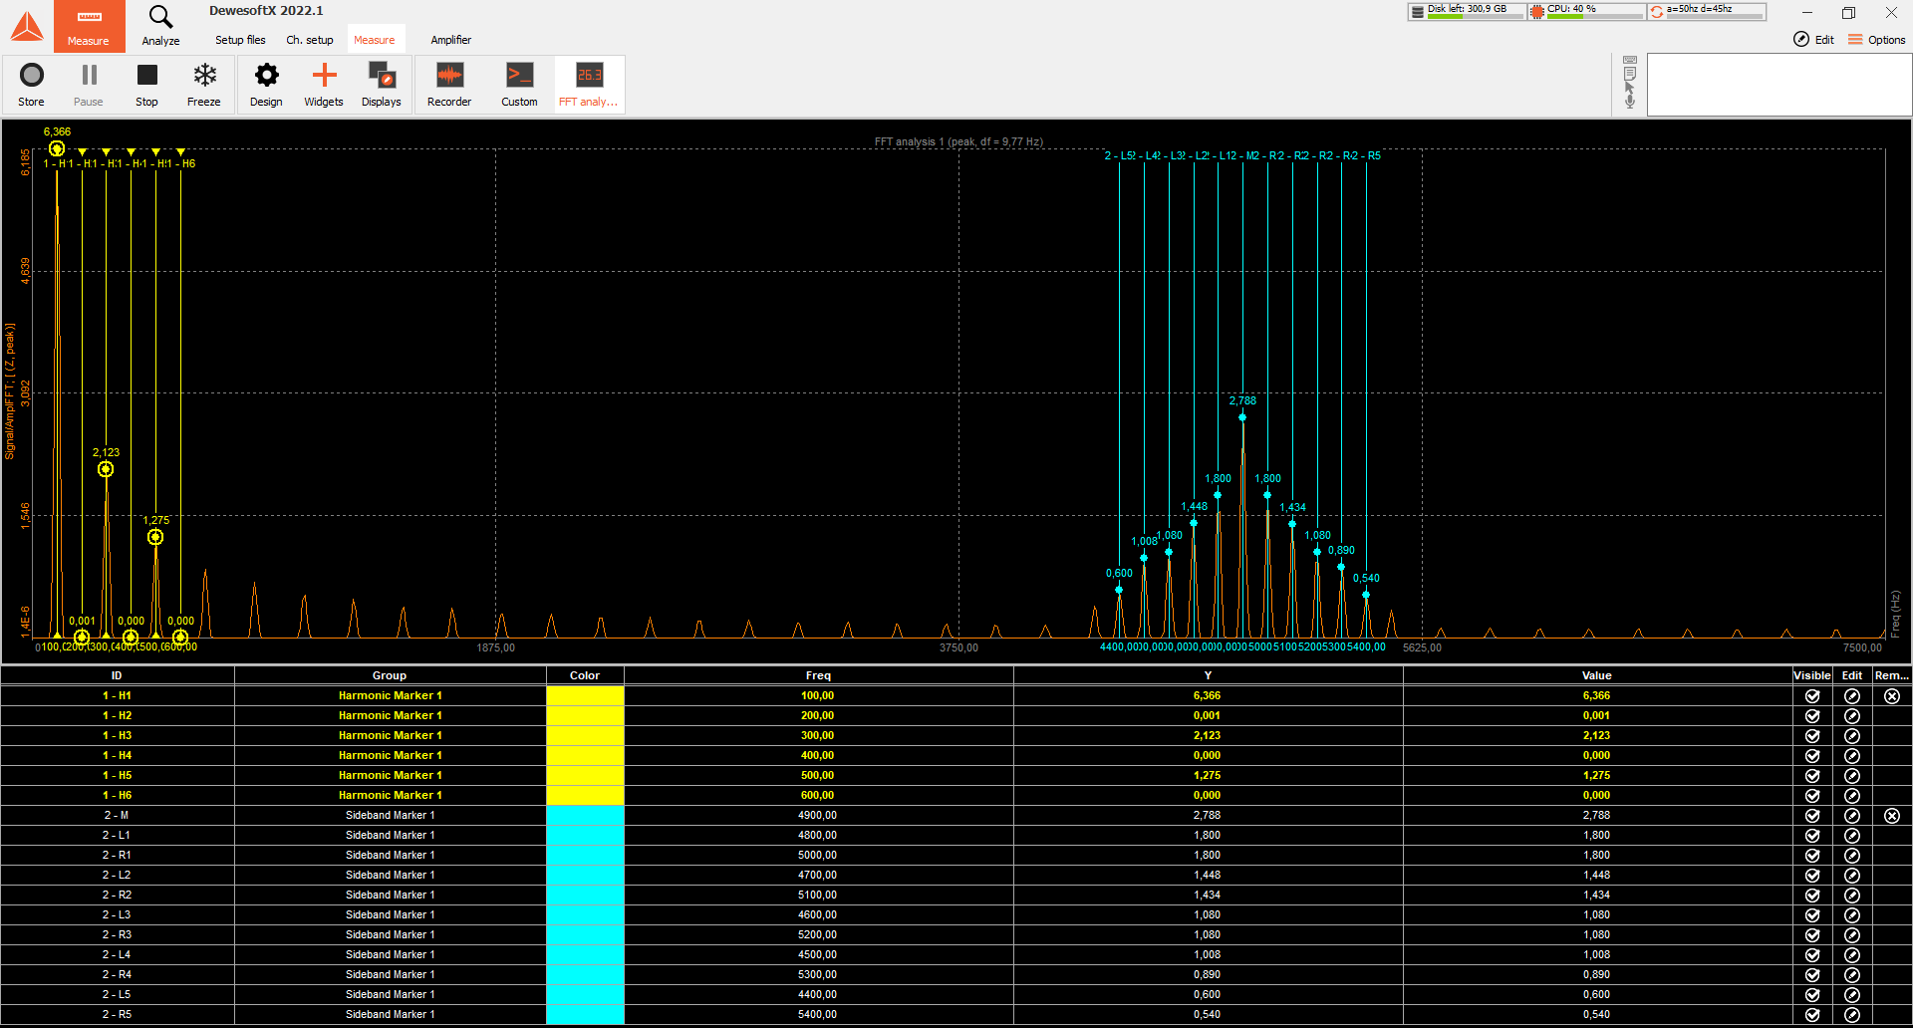The width and height of the screenshot is (1913, 1028).
Task: Hide the 2 - R5 sideband marker
Action: point(1812,1015)
